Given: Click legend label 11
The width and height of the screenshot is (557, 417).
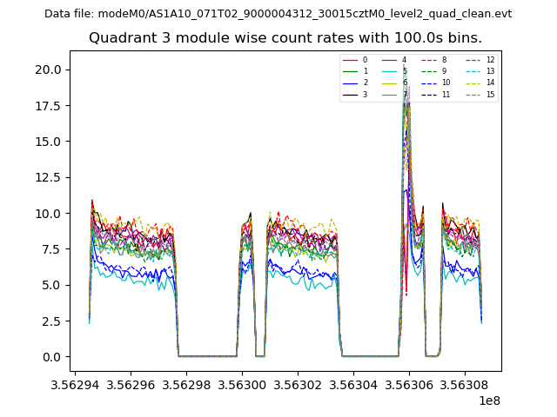Looking at the screenshot, I should pos(446,95).
